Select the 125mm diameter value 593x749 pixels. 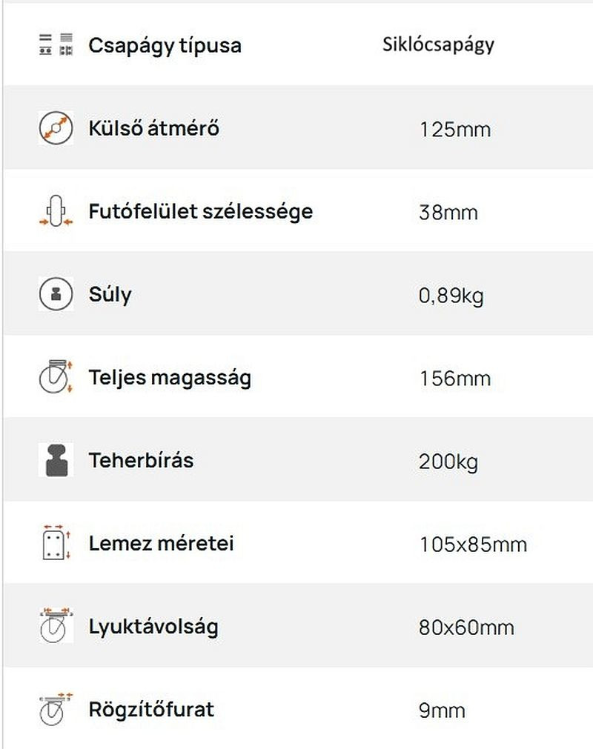point(454,130)
